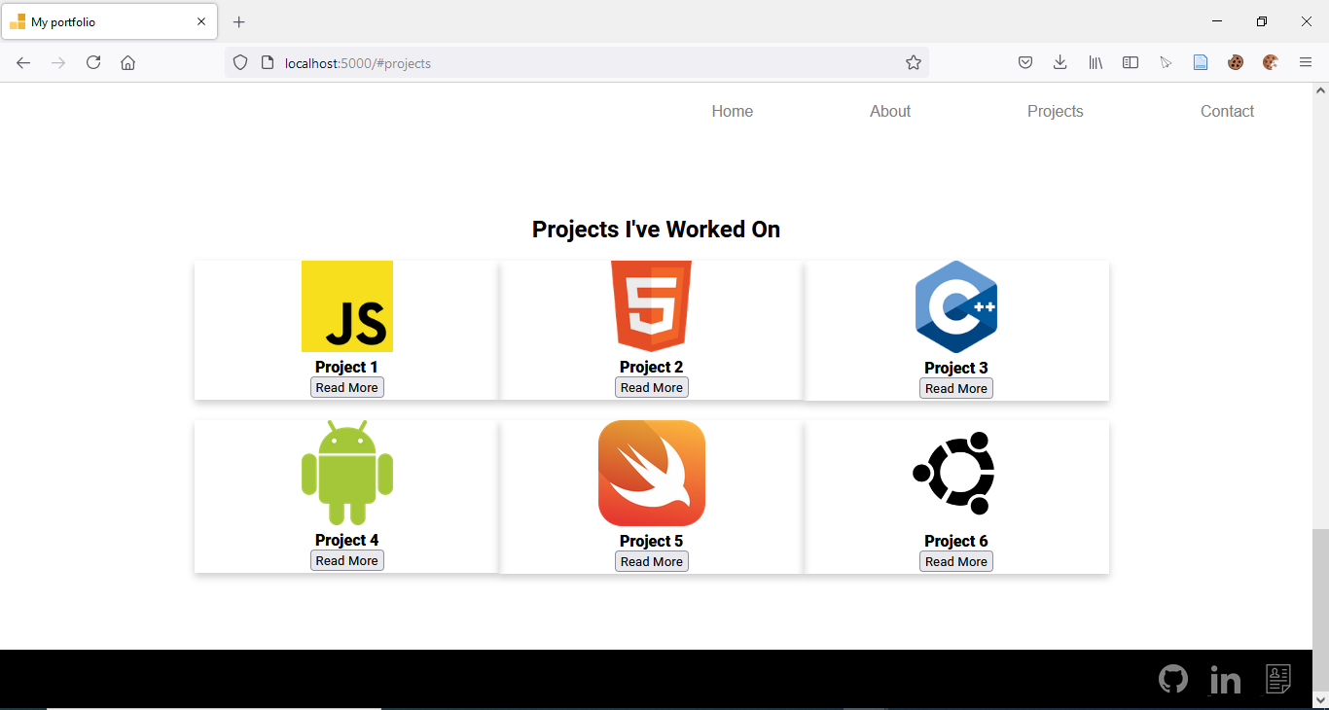Click Read More for Project 6
1329x710 pixels.
coord(956,561)
